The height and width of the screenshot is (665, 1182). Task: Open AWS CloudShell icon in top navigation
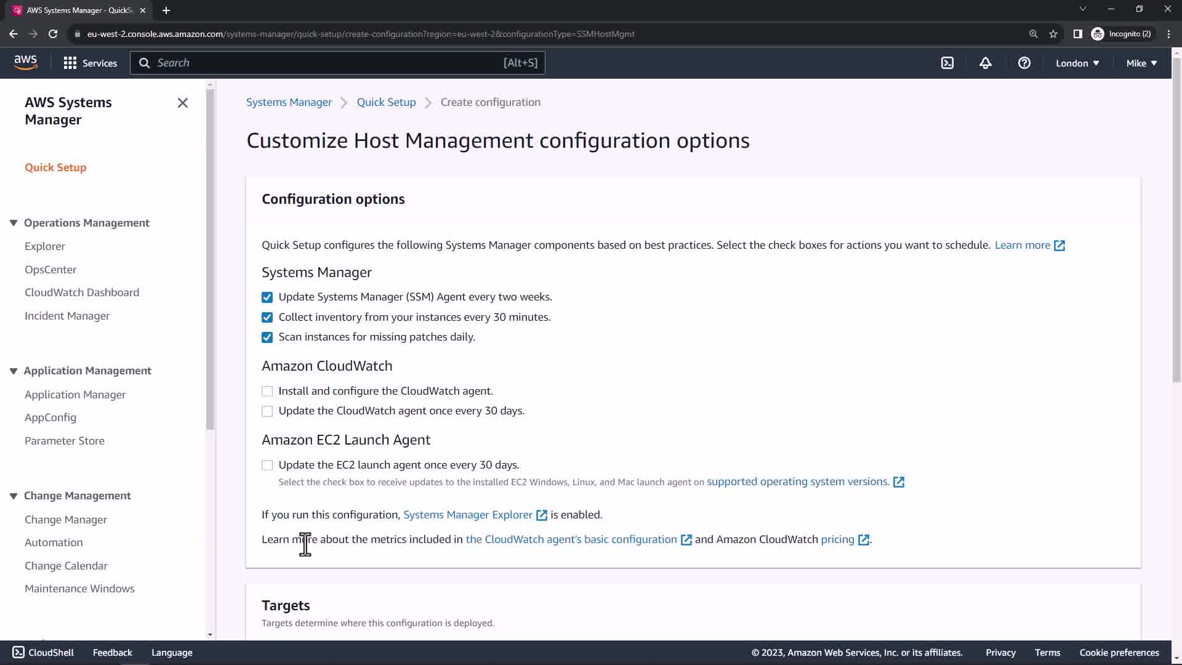pos(947,63)
